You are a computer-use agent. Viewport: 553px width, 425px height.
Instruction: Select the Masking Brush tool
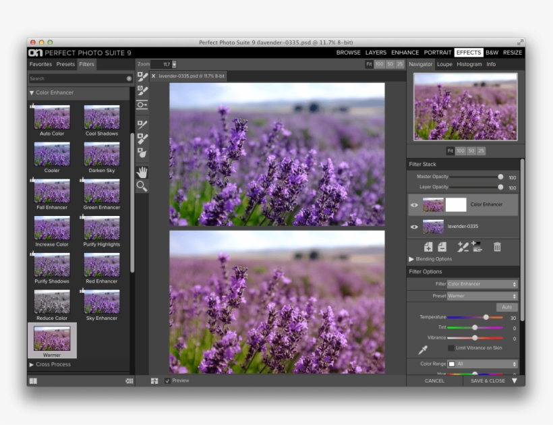coord(142,77)
